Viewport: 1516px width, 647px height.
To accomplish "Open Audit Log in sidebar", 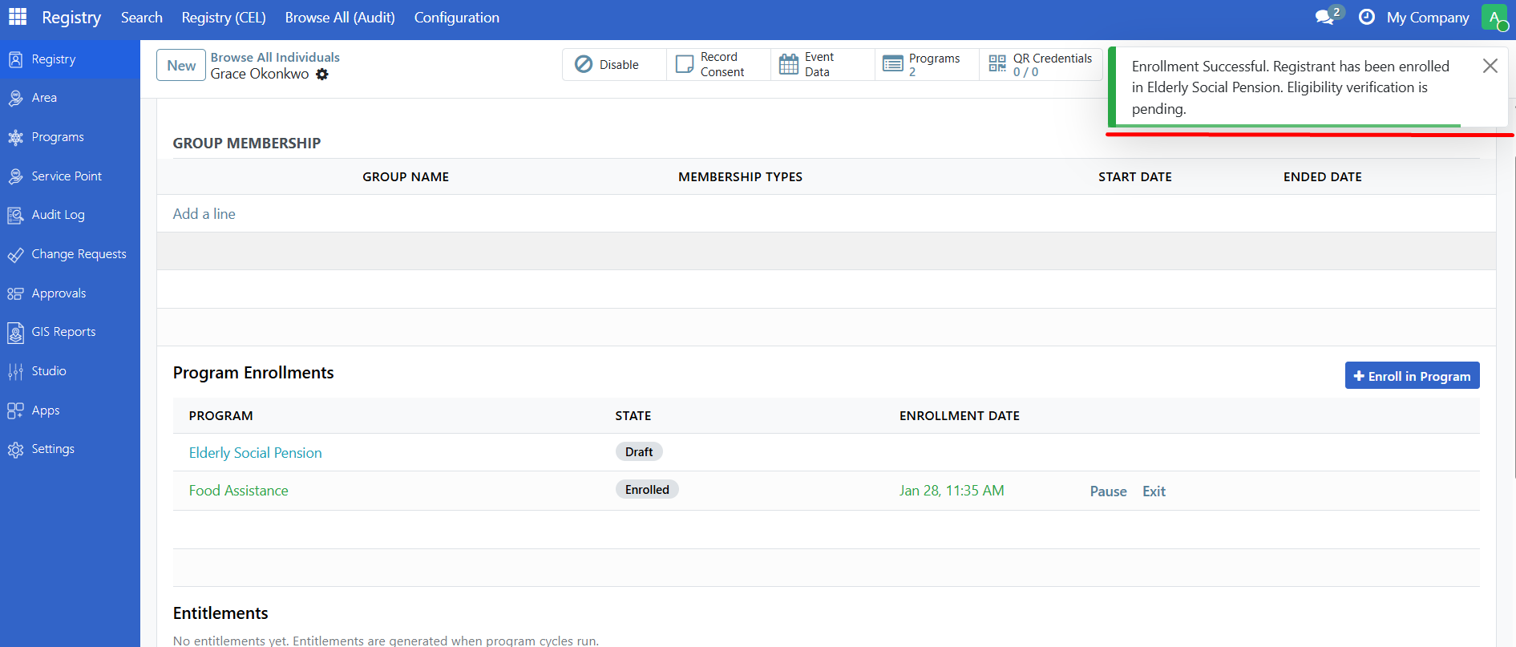I will 58,215.
